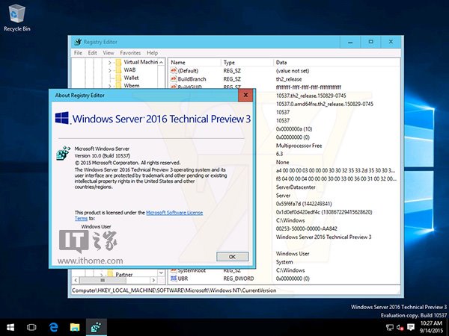This screenshot has width=449, height=336.
Task: Open Task View from the taskbar
Action: point(31,327)
